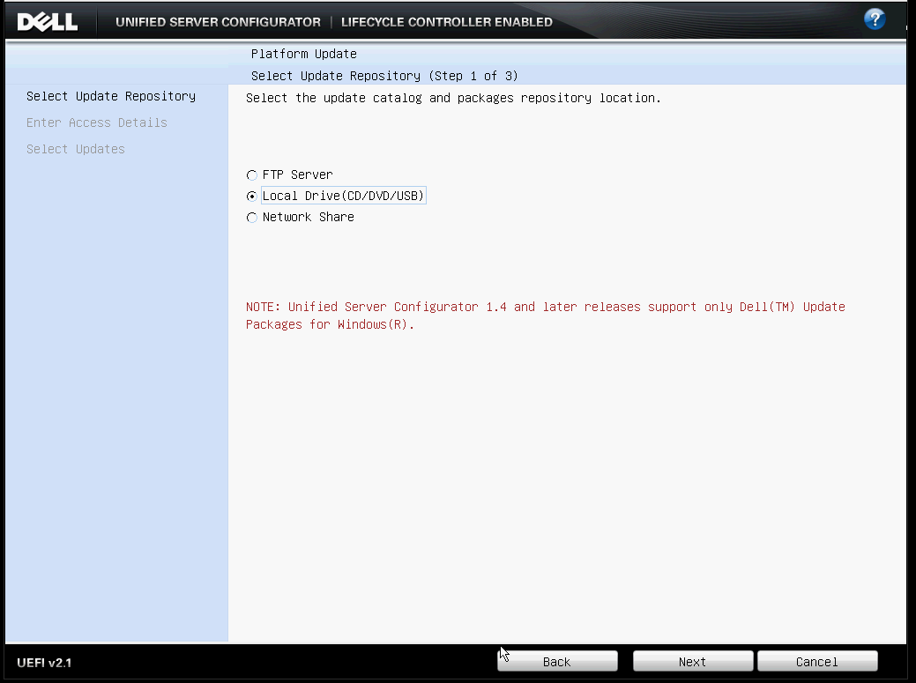Go to Select Update Repository step
The height and width of the screenshot is (683, 916).
(111, 96)
